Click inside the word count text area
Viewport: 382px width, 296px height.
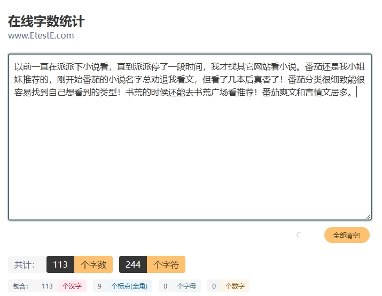pyautogui.click(x=190, y=137)
